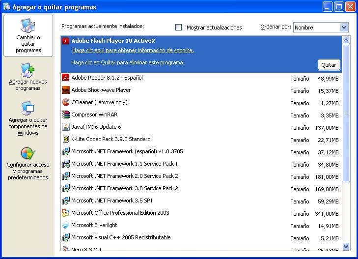The height and width of the screenshot is (259, 358).
Task: Select the Microsoft Office Professional 2003 icon
Action: point(66,213)
